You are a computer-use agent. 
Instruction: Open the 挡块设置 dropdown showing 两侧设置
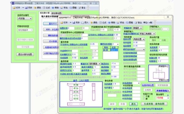[139, 39]
